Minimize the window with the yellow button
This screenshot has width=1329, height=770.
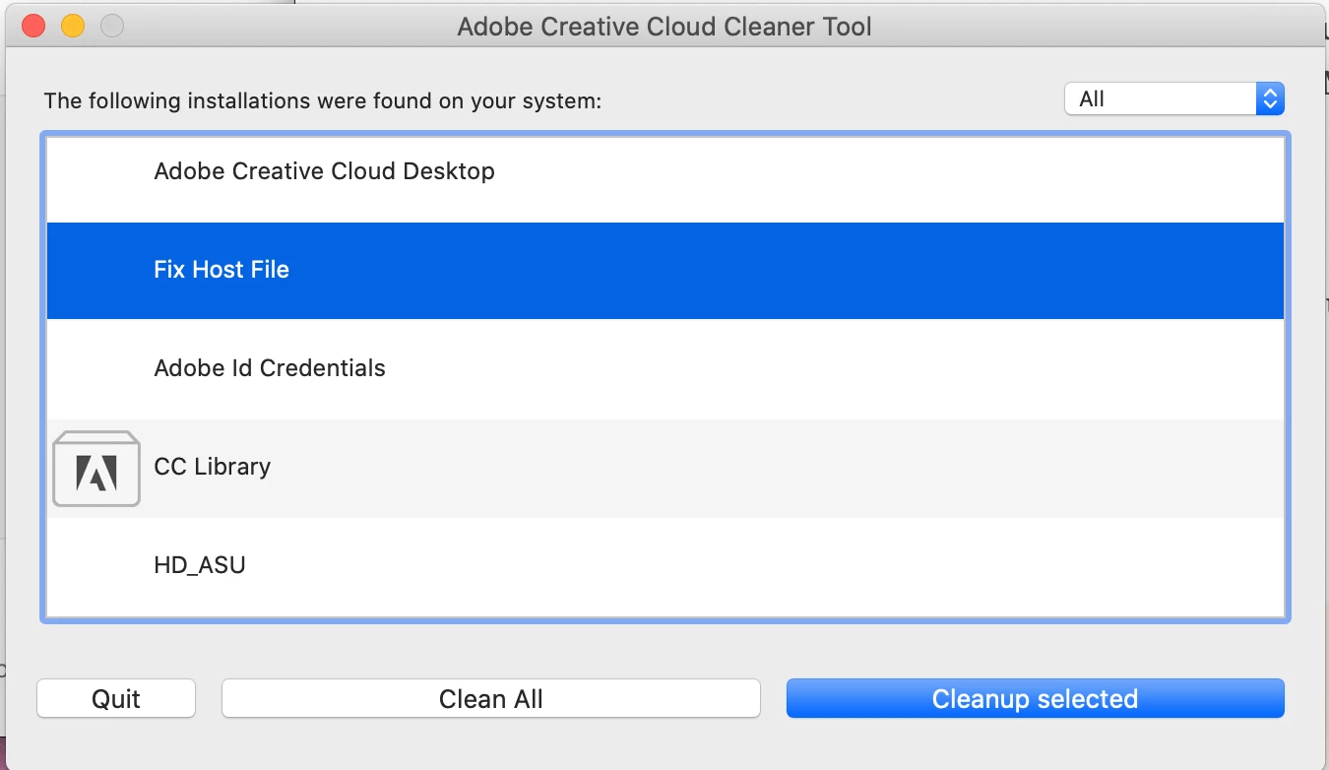(x=73, y=26)
